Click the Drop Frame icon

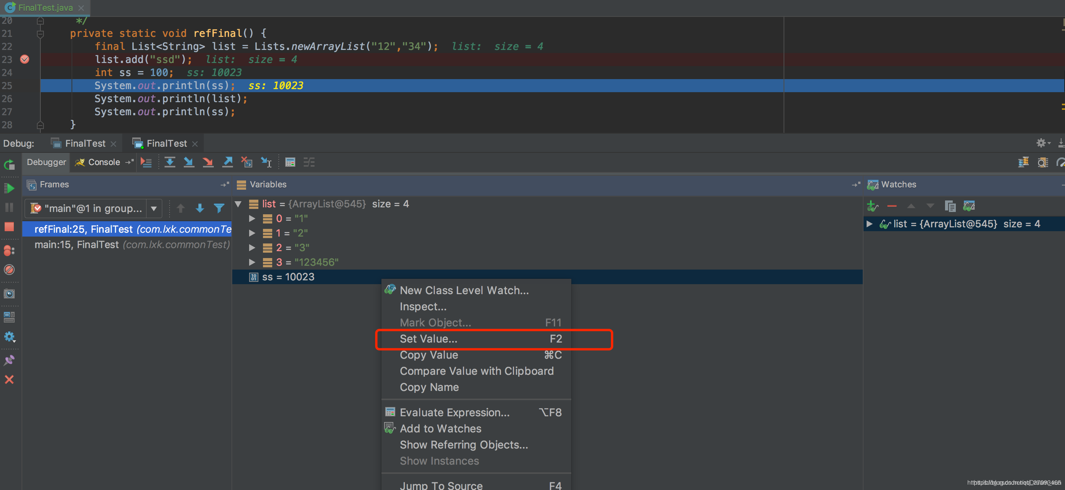click(x=247, y=162)
